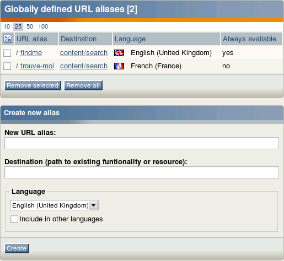
Task: Open the findme alias link
Action: click(x=31, y=53)
